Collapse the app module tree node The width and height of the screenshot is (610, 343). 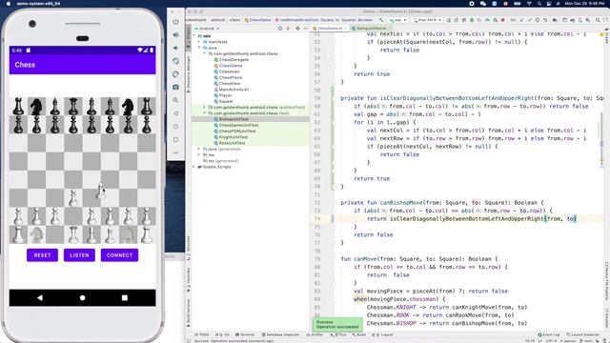tap(194, 36)
